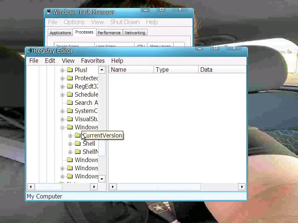The width and height of the screenshot is (298, 223).
Task: Expand the Schedule registry key
Action: (62, 95)
